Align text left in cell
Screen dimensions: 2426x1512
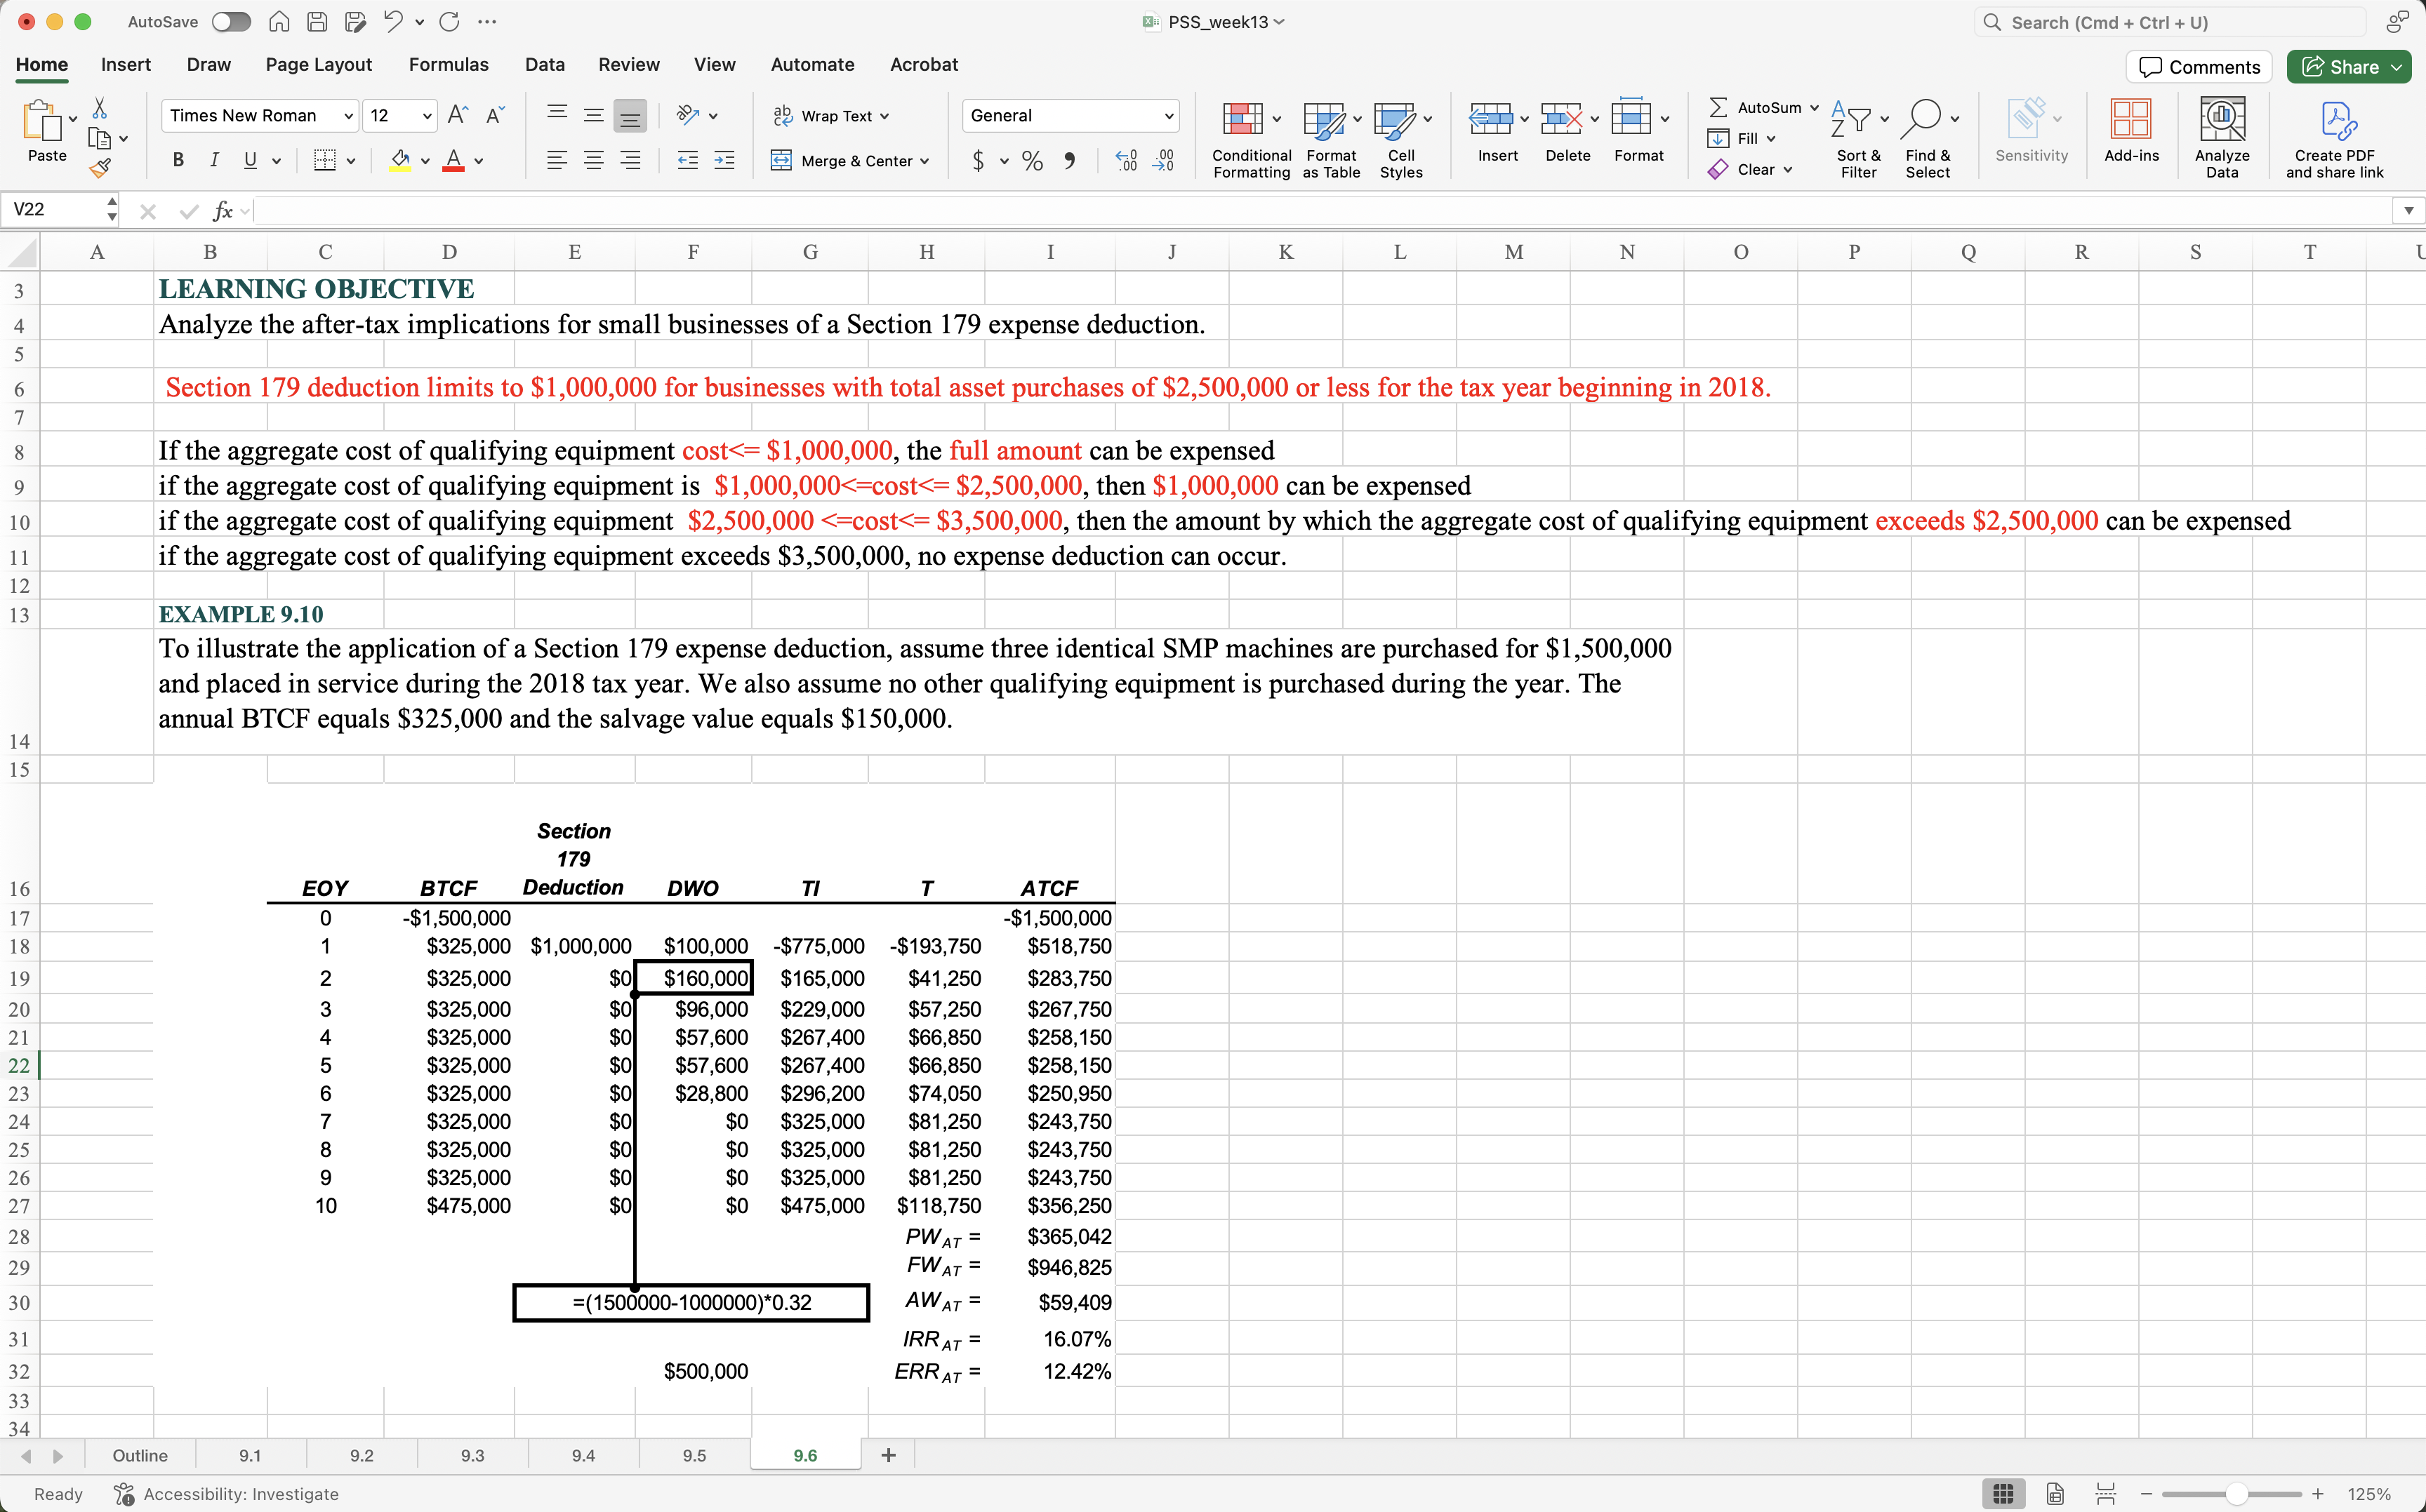tap(557, 160)
